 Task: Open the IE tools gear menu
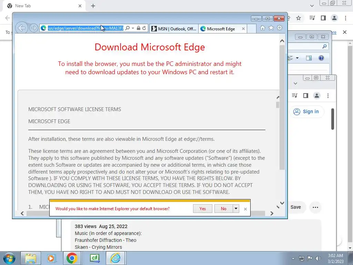point(280,28)
